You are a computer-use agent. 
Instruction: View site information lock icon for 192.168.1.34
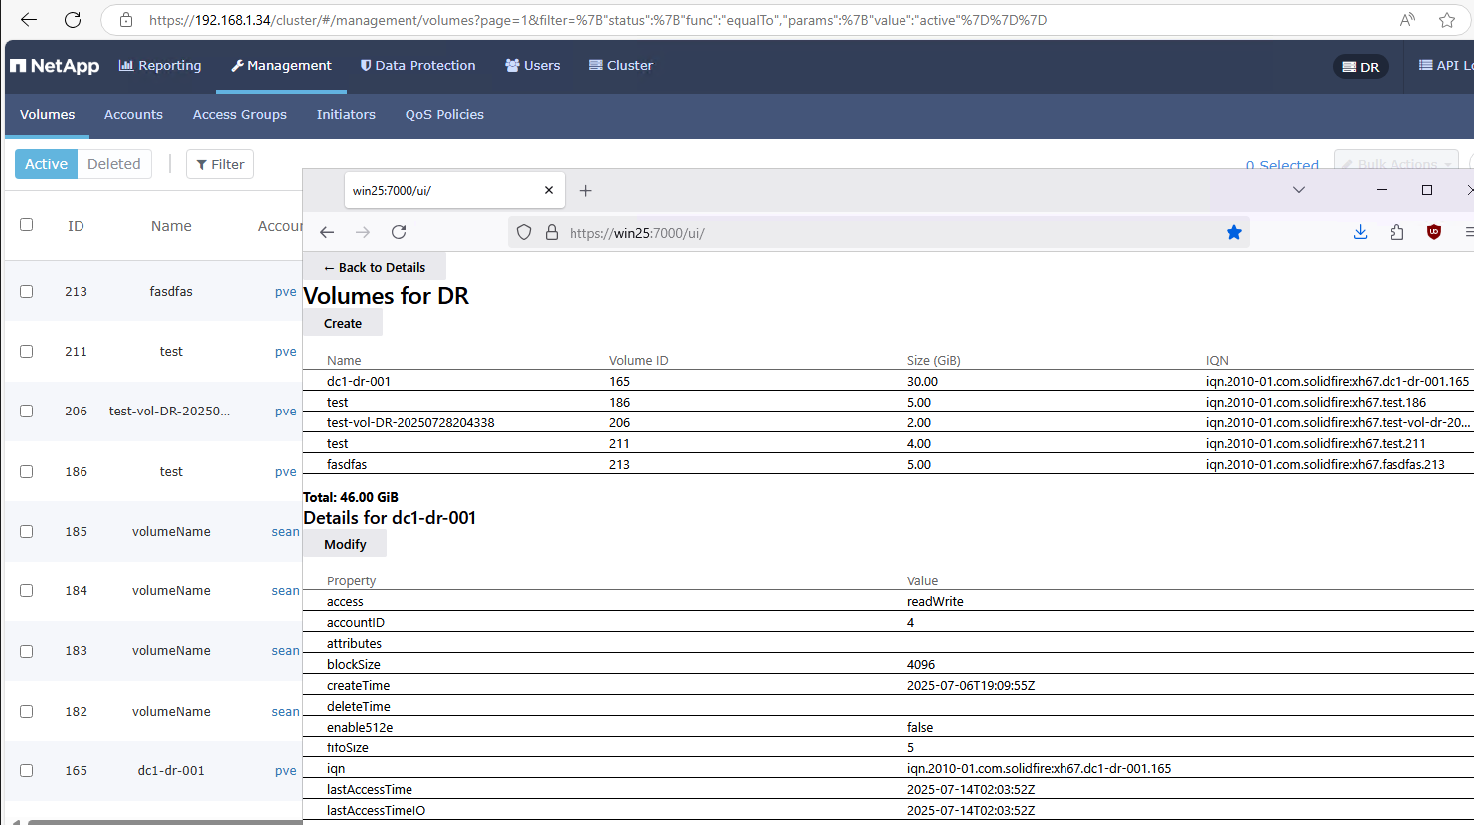point(126,20)
